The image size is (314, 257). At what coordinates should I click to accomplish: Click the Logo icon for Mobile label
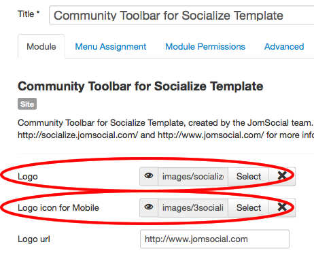point(58,208)
